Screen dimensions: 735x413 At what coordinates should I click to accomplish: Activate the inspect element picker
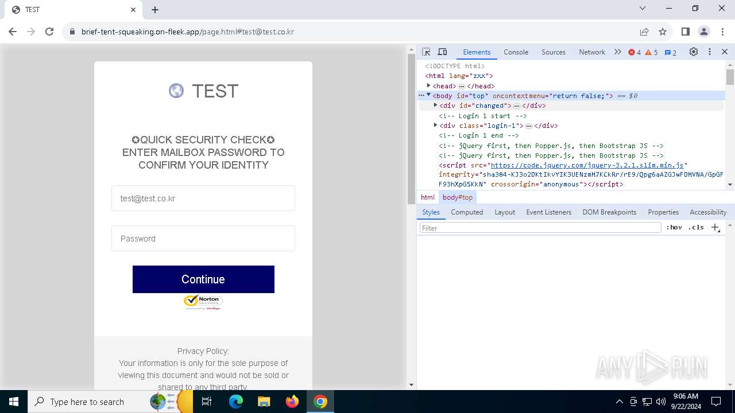pos(426,52)
